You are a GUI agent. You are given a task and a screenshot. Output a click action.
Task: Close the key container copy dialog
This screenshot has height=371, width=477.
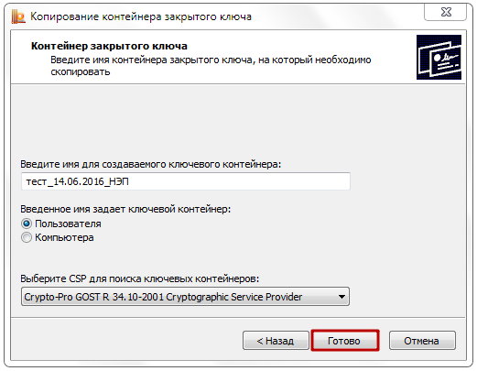point(446,12)
